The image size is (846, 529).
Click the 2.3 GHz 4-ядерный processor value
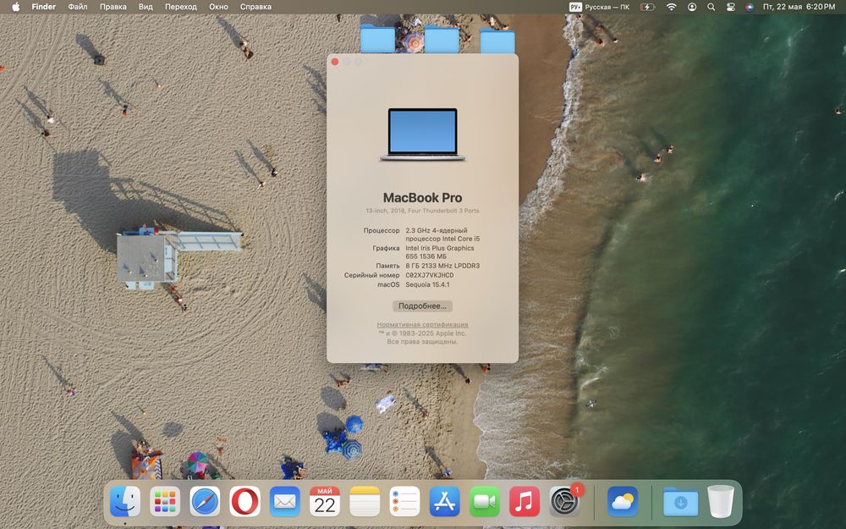pyautogui.click(x=442, y=234)
